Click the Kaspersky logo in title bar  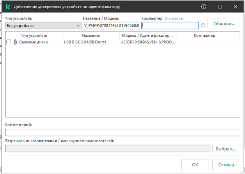click(x=8, y=7)
